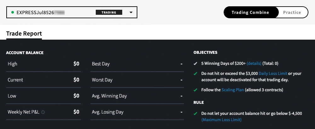Open the Maximum Loss Limit link
Screen dimensions: 315x129
pos(221,120)
